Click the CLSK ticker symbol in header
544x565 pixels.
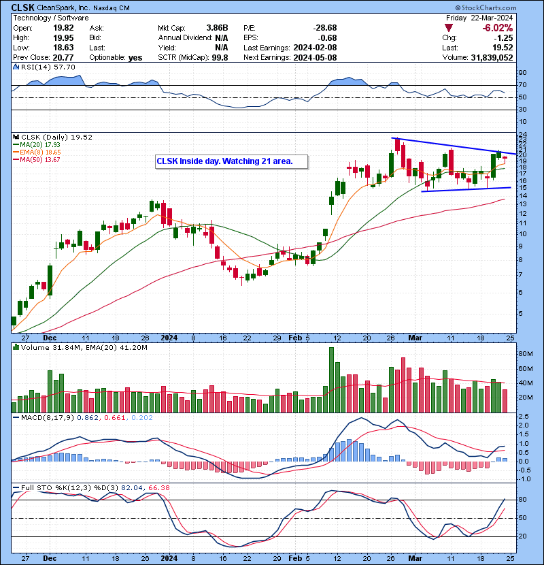22,7
